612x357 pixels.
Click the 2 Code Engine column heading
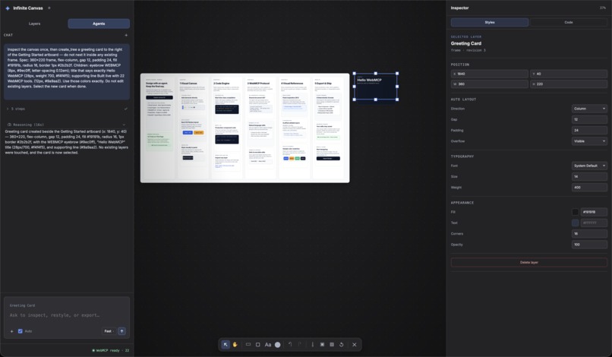221,84
